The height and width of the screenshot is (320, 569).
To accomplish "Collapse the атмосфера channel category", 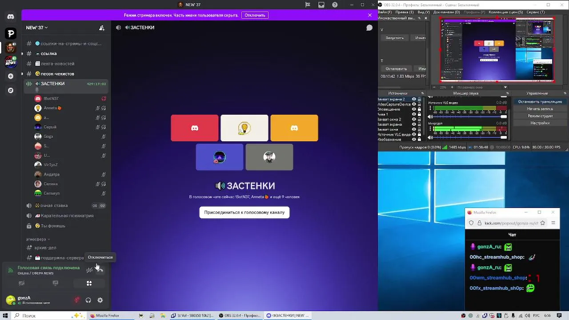I will (x=38, y=239).
